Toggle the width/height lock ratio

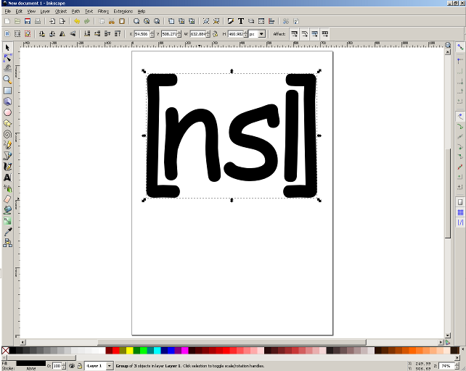215,34
